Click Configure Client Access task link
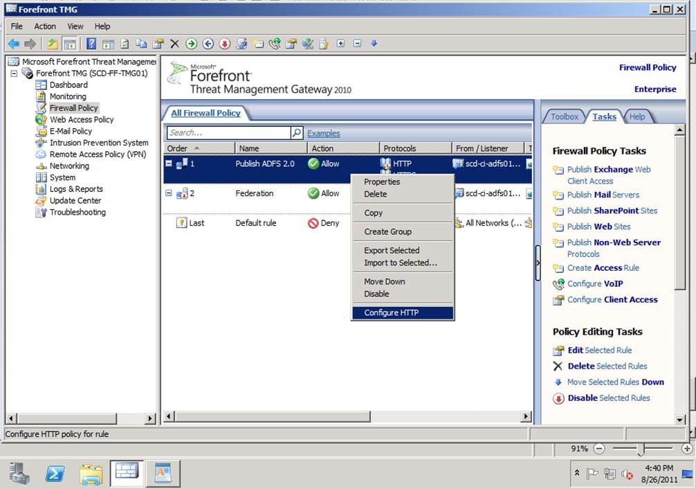 click(612, 300)
